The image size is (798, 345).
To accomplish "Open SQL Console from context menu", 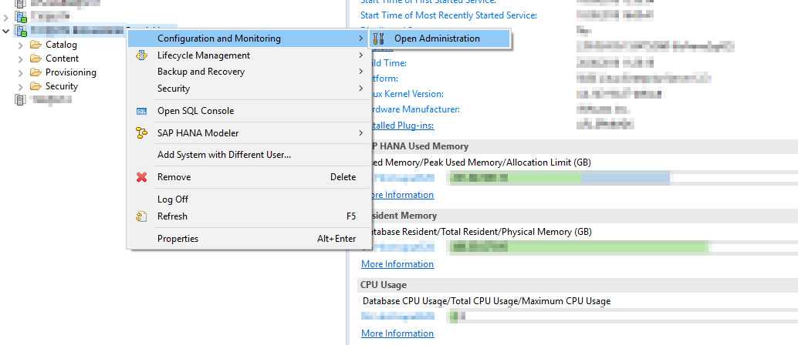I will coord(247,111).
